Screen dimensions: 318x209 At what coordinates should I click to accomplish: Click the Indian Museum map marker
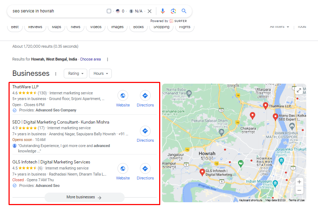click(x=275, y=184)
